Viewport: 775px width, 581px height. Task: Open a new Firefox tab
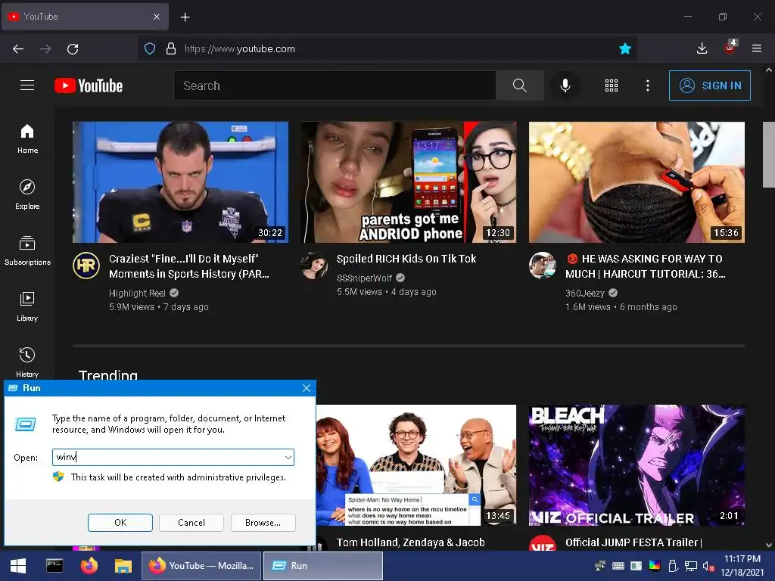click(x=185, y=17)
